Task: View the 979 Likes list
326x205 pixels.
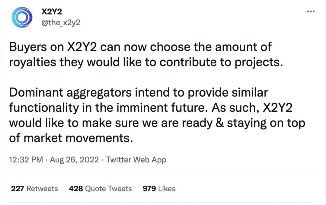Action: click(159, 189)
